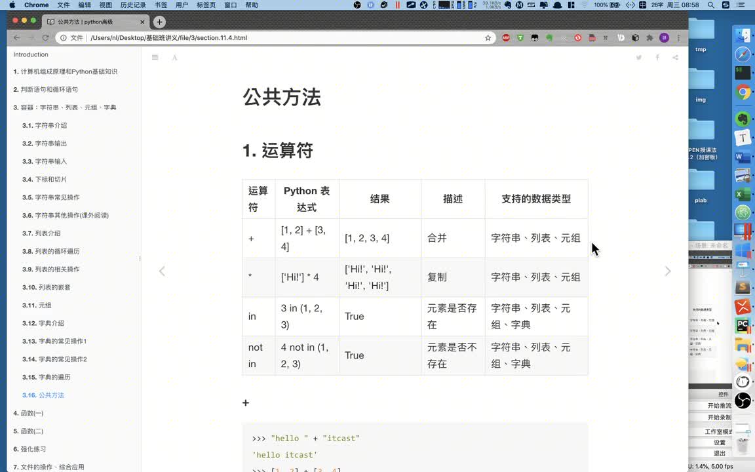Open the 文件 menu

pos(64,5)
